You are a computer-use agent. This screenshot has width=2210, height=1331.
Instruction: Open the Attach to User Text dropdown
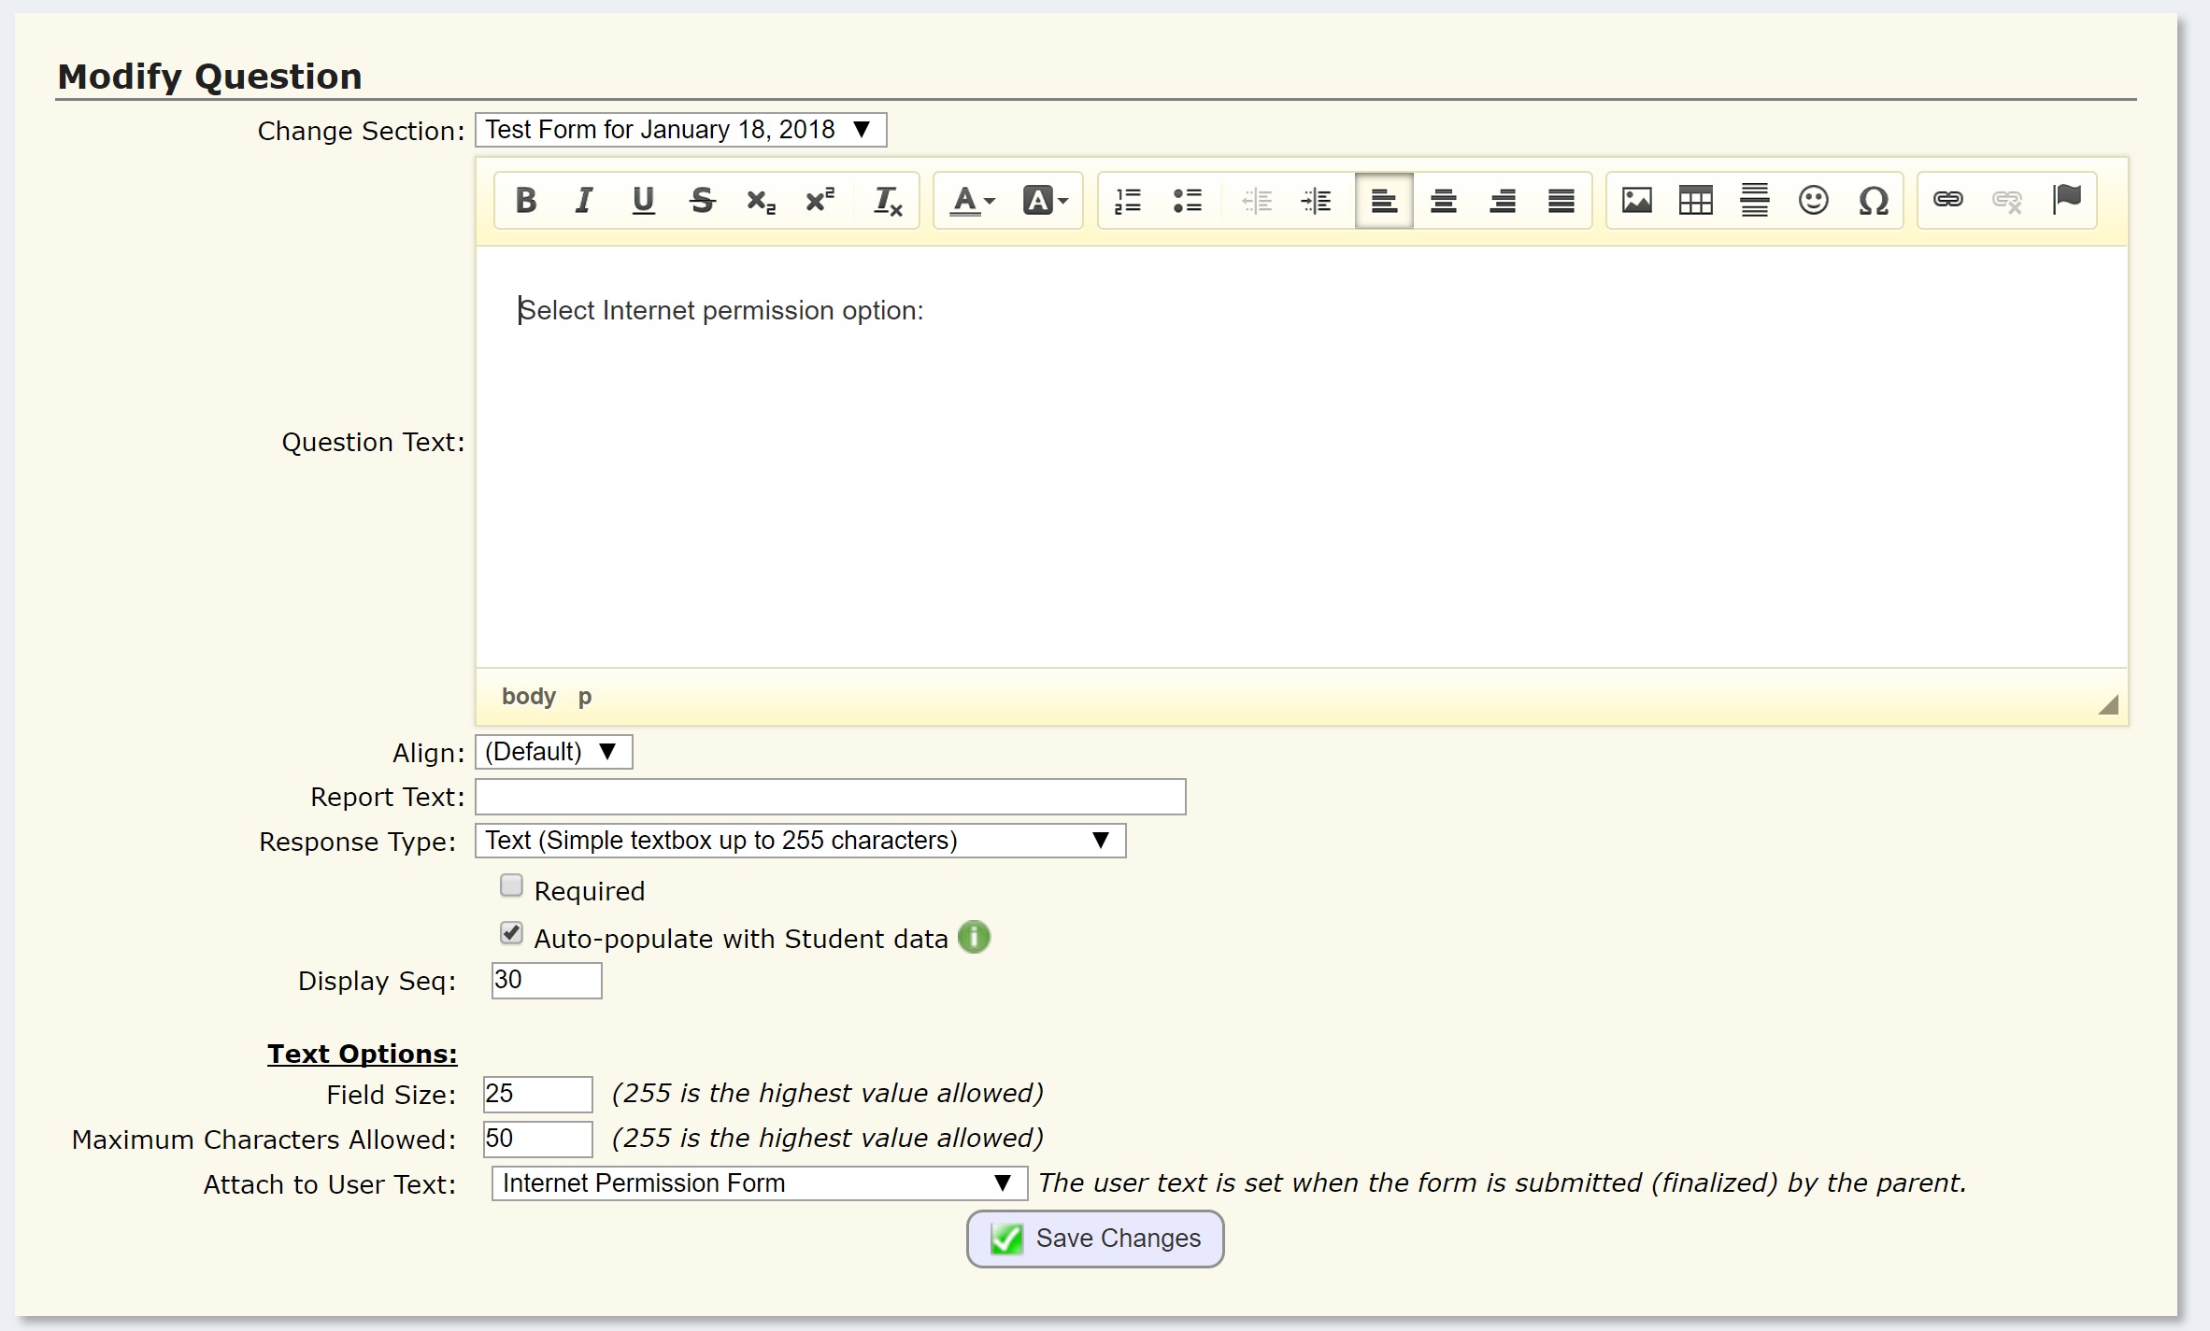[x=759, y=1183]
